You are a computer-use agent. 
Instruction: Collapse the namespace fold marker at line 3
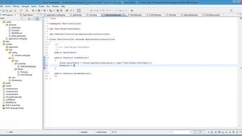pos(48,23)
